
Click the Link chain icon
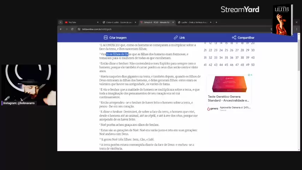[x=176, y=38]
